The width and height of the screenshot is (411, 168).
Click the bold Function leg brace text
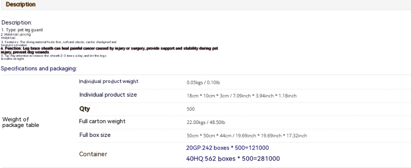tap(109, 50)
